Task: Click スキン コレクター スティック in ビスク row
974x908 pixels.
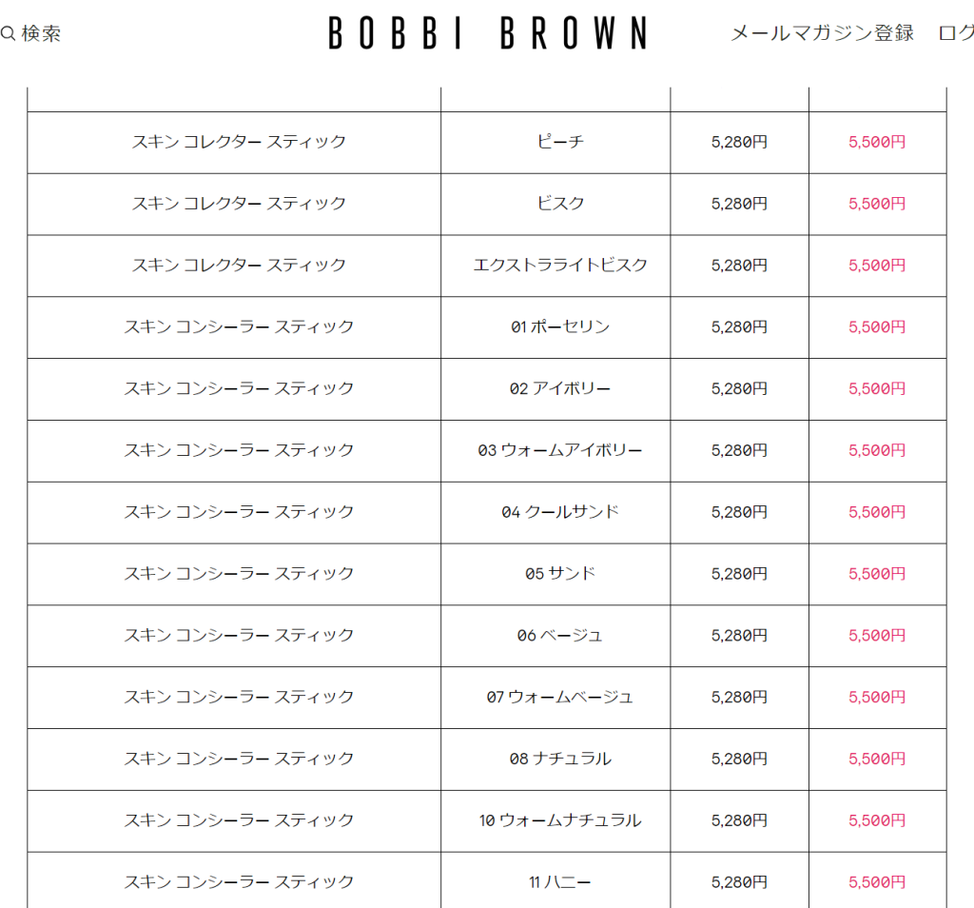Action: coord(239,204)
